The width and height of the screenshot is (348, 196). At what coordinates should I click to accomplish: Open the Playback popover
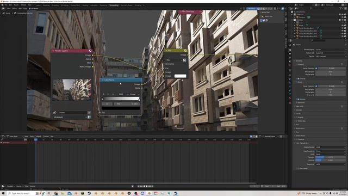click(10, 186)
